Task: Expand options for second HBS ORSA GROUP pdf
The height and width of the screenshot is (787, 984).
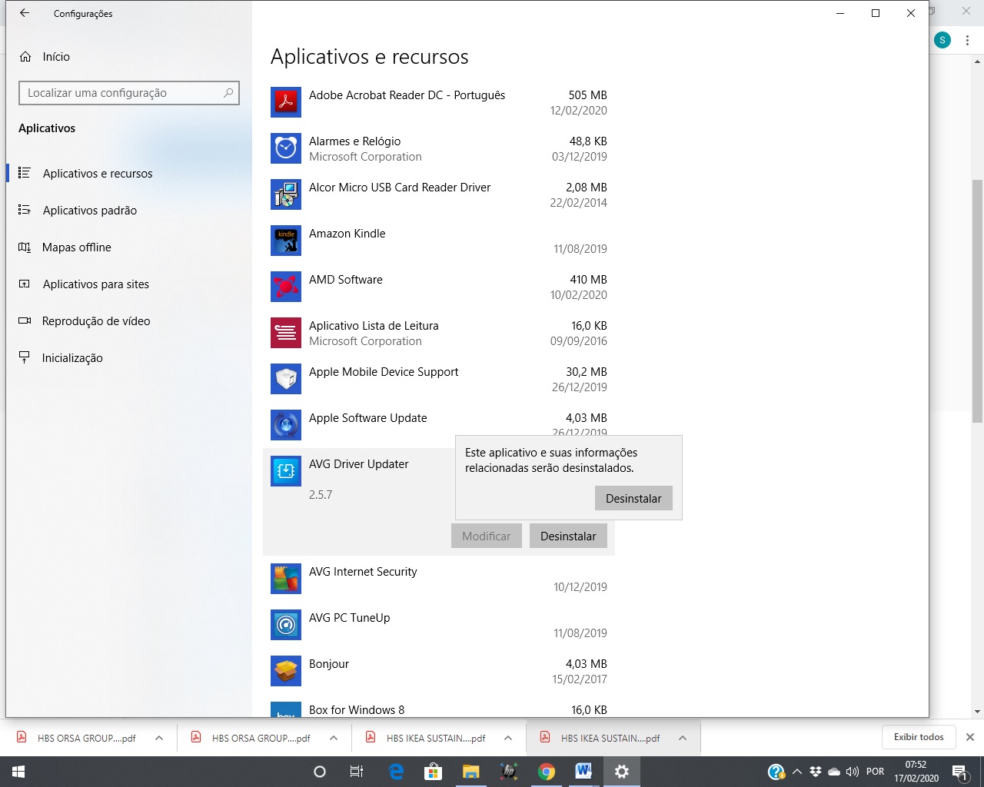Action: [334, 738]
